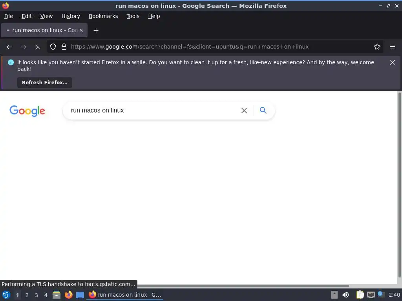Image resolution: width=402 pixels, height=301 pixels.
Task: Click the horizontal page scrollbar
Action: coord(243,286)
